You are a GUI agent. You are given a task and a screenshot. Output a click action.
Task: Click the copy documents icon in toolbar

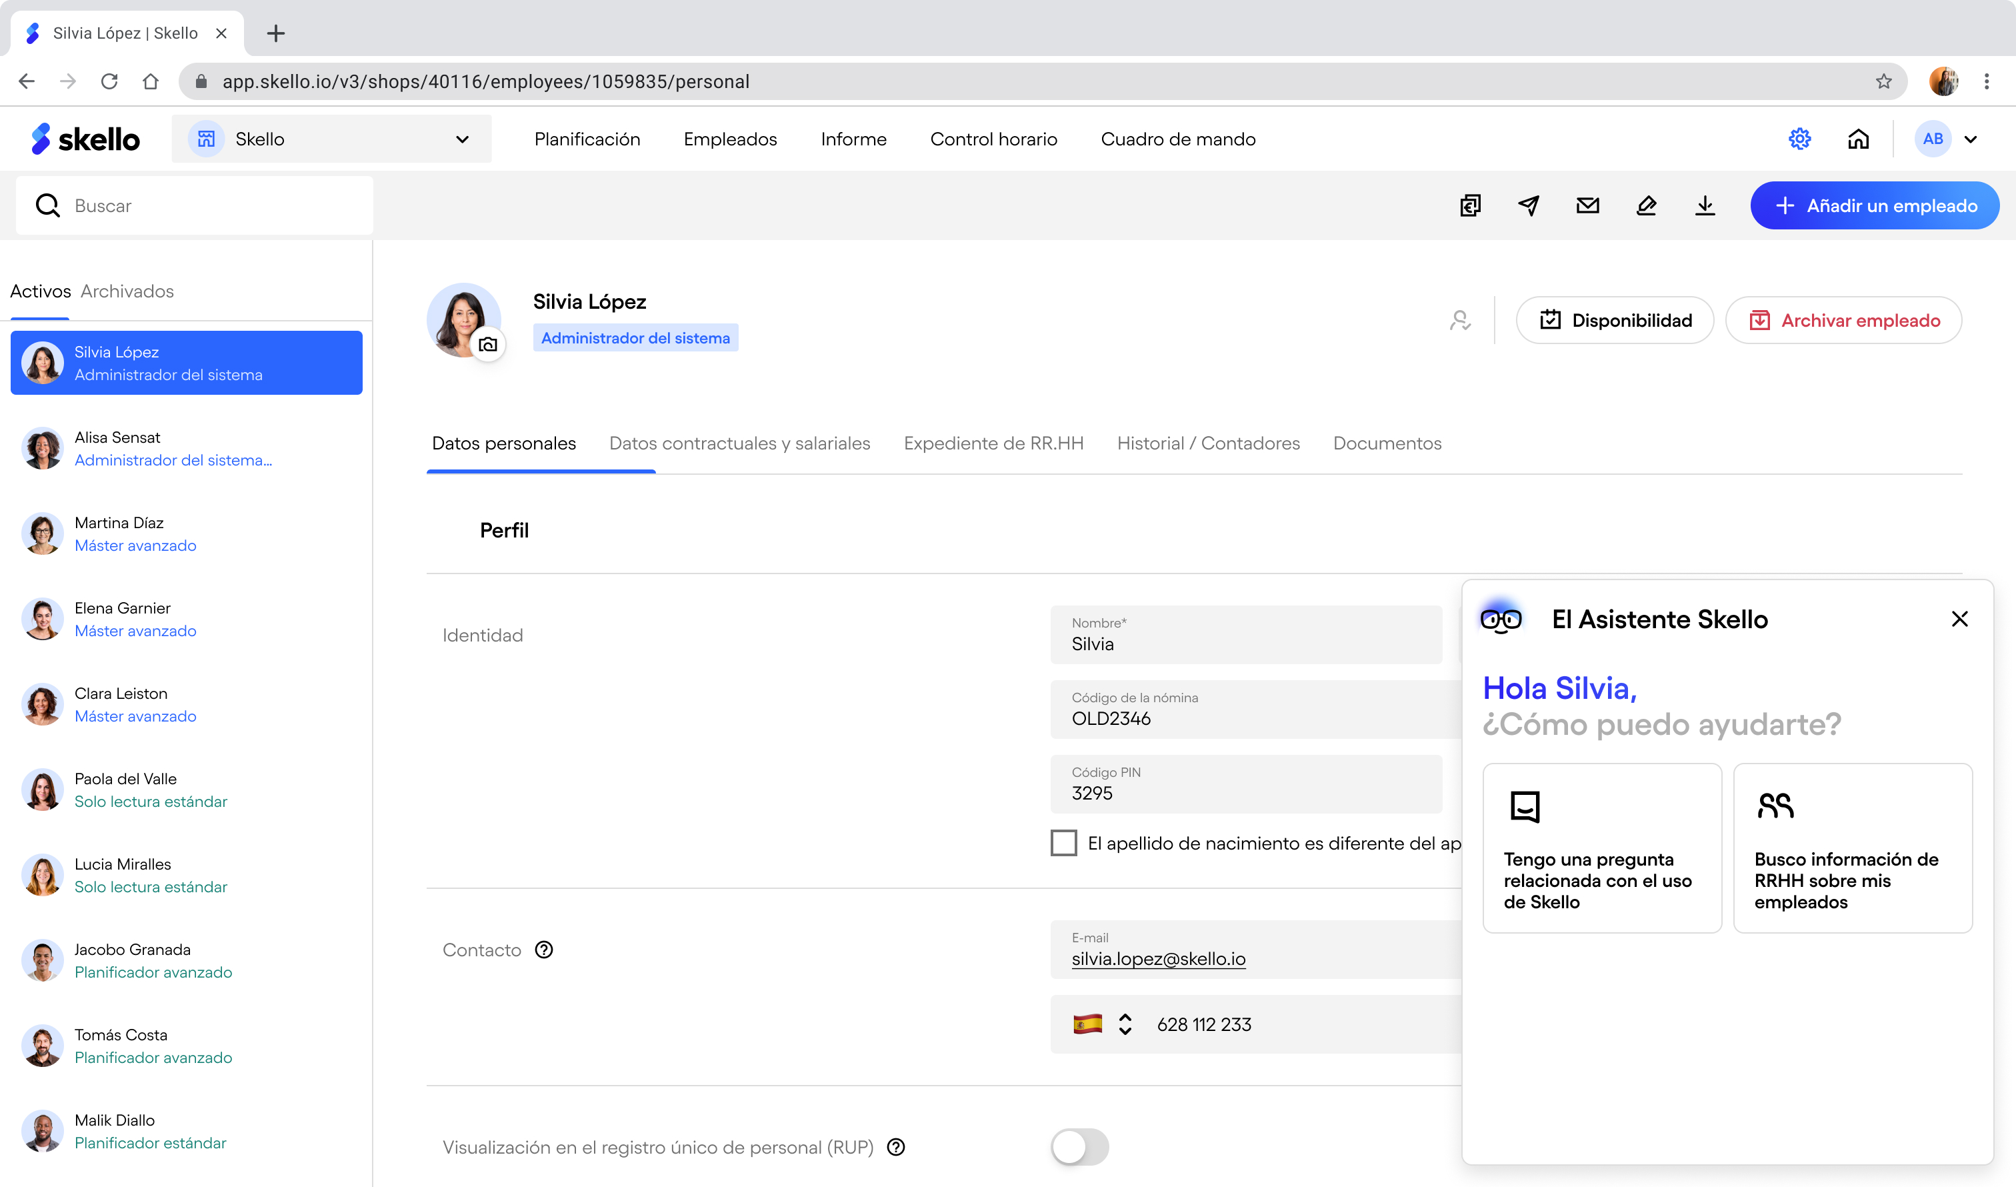(1471, 205)
